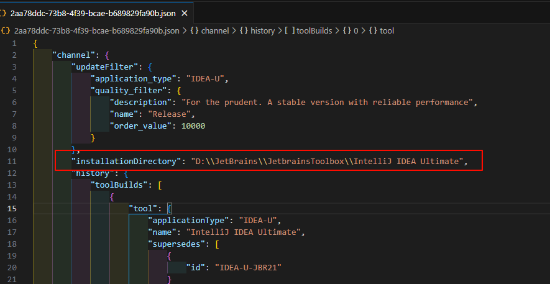The width and height of the screenshot is (550, 284).
Task: Click line number 1 in the gutter
Action: tap(14, 44)
